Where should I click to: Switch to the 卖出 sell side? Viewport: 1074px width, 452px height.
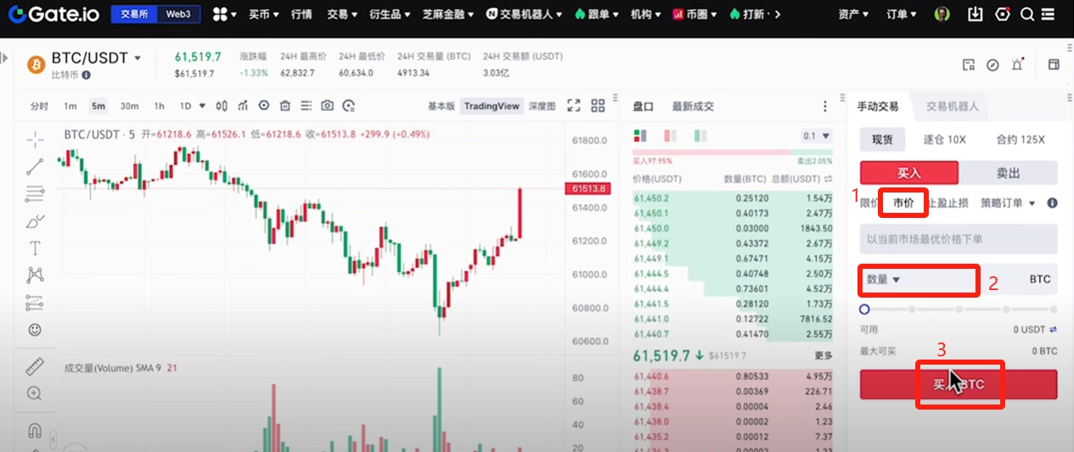pos(1008,173)
